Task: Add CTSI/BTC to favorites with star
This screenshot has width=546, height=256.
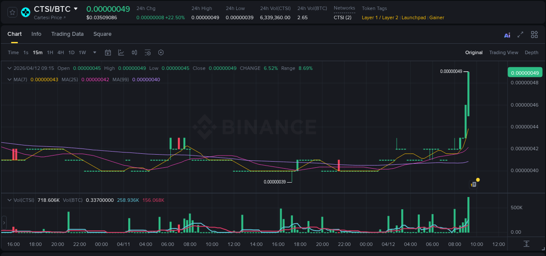Action: pos(13,12)
